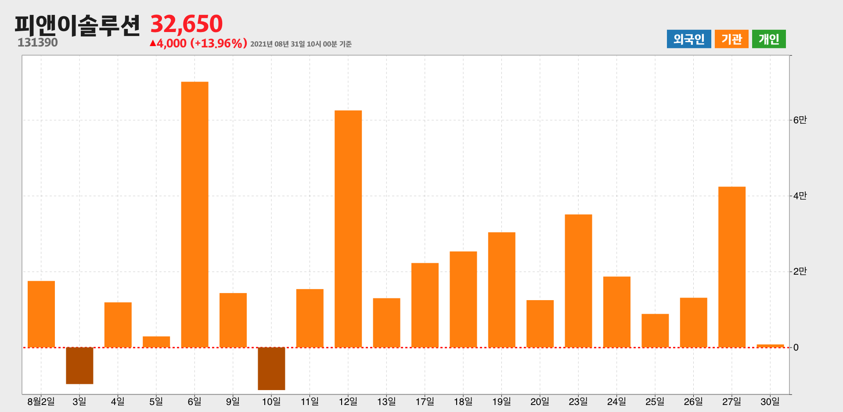Click the 13일 x-axis label
843x412 pixels.
pos(386,401)
